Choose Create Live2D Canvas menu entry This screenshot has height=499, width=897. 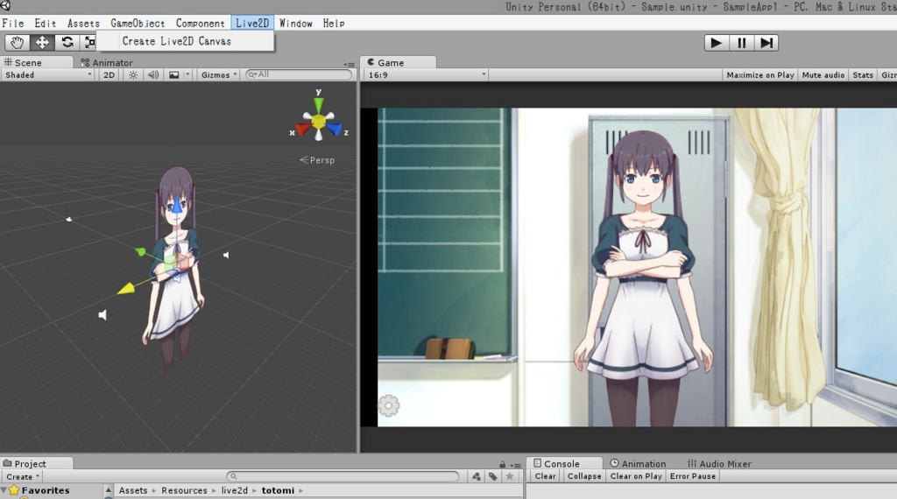185,41
